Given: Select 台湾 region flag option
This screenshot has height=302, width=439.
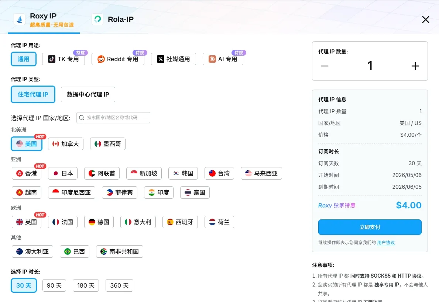Looking at the screenshot, I should [219, 173].
